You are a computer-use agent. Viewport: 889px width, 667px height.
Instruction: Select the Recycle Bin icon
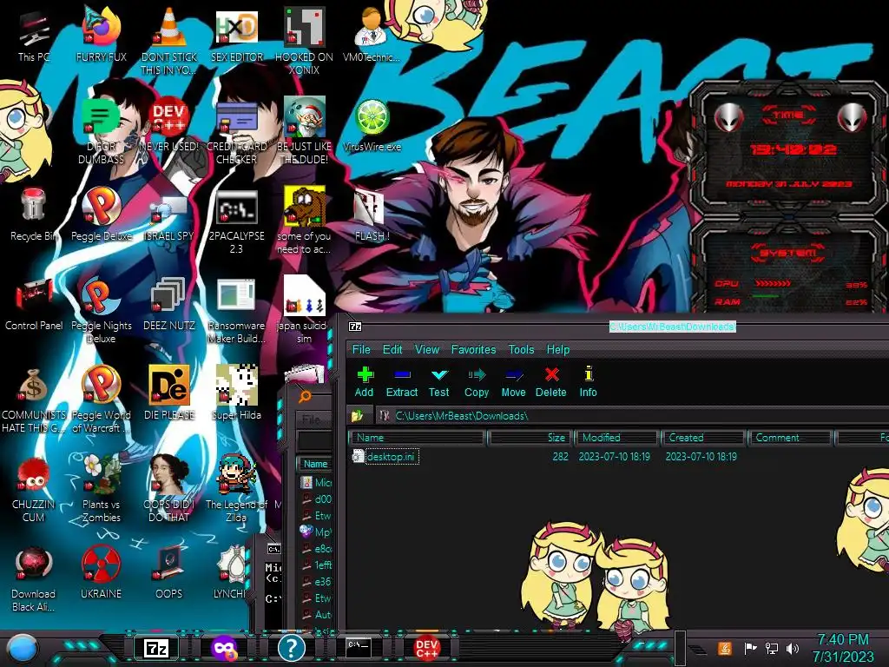pos(34,215)
